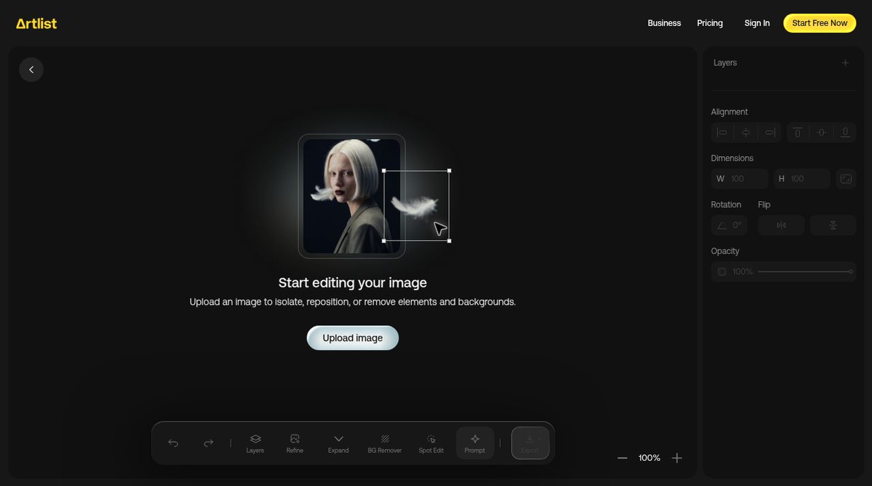
Task: Click the Start Free Now button
Action: [x=820, y=23]
